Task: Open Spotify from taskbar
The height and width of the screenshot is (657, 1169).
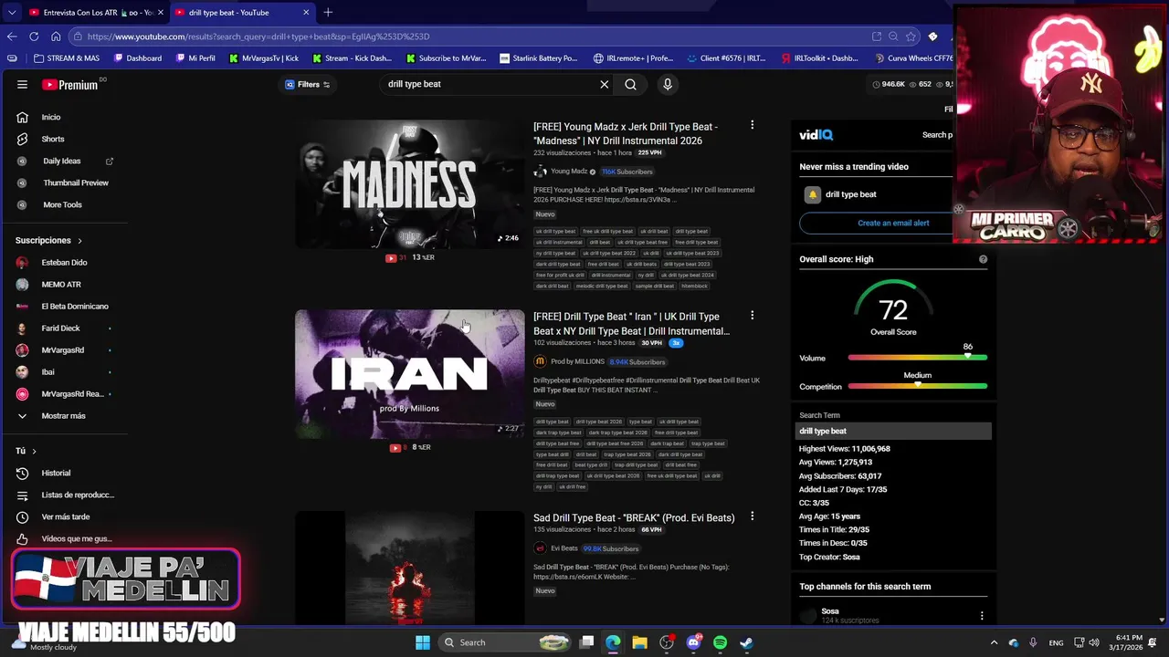Action: (x=720, y=642)
